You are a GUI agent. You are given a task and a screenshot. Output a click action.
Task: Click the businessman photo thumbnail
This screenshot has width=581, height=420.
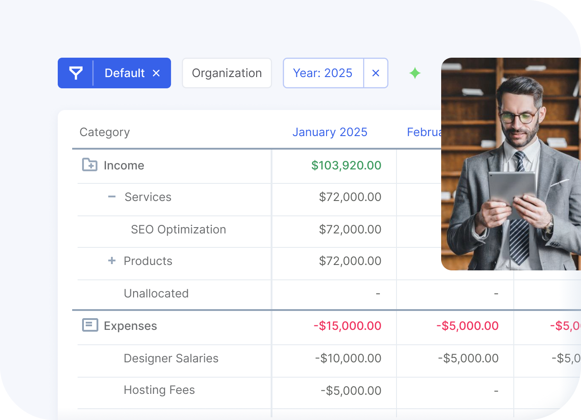(511, 164)
